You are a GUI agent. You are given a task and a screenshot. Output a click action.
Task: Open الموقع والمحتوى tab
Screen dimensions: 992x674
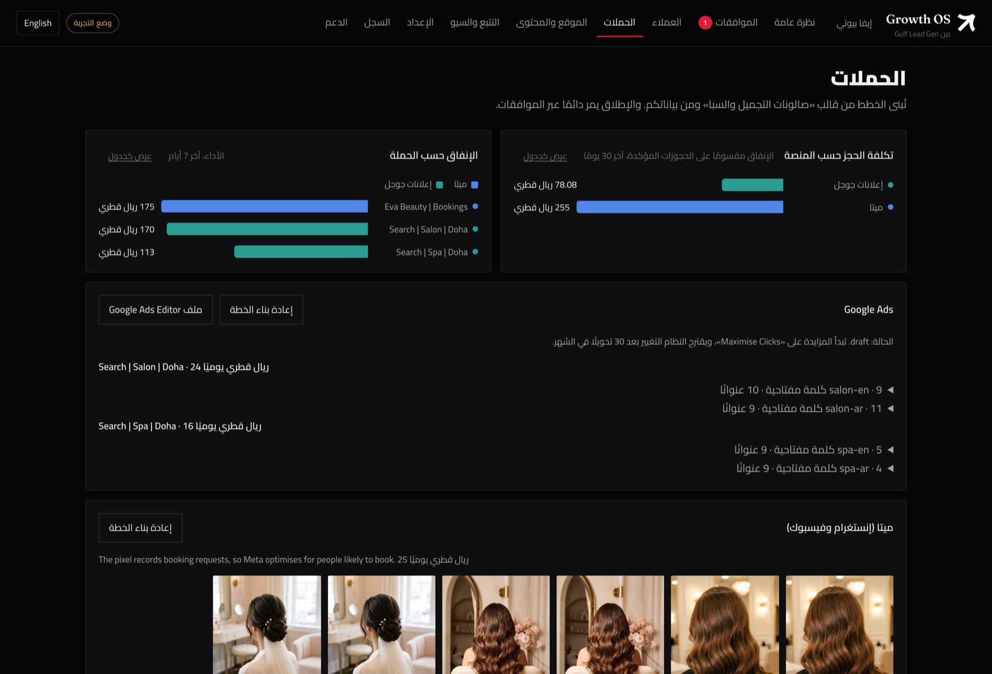[x=551, y=23]
